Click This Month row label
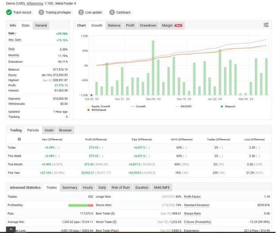276x233 pixels. [15, 165]
